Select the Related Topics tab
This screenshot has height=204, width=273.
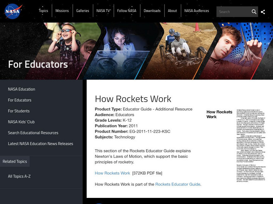pyautogui.click(x=15, y=161)
